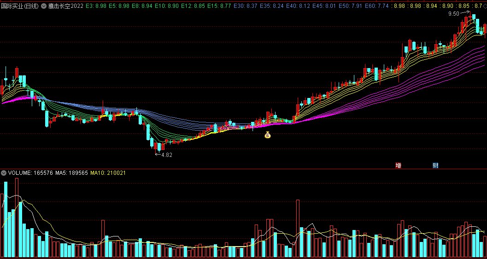Image resolution: width=487 pixels, height=259 pixels.
Task: Click the E3: 8.98 indicator value
Action: point(95,6)
